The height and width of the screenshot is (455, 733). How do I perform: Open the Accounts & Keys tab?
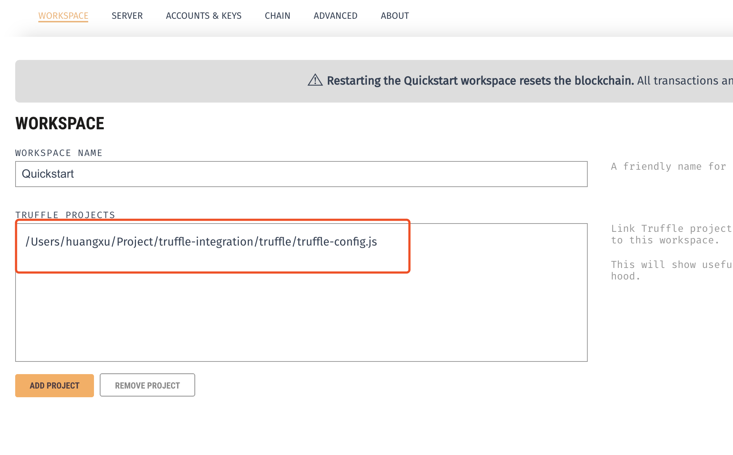(x=203, y=16)
